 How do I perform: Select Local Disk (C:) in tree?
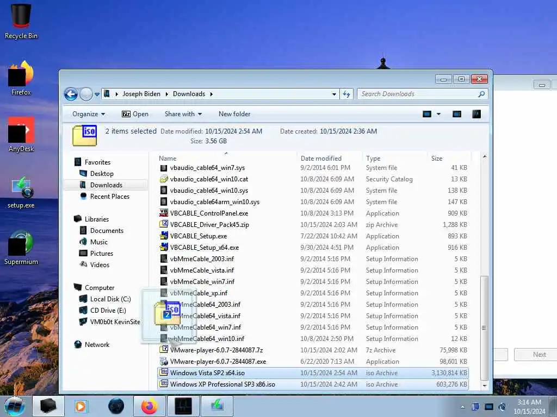coord(110,299)
